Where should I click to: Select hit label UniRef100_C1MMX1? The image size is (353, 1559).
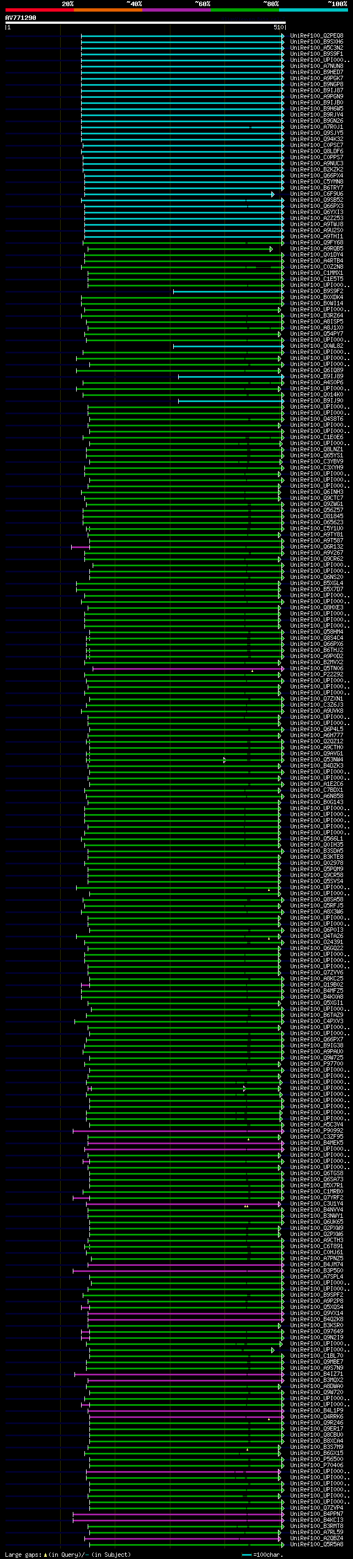point(317,273)
